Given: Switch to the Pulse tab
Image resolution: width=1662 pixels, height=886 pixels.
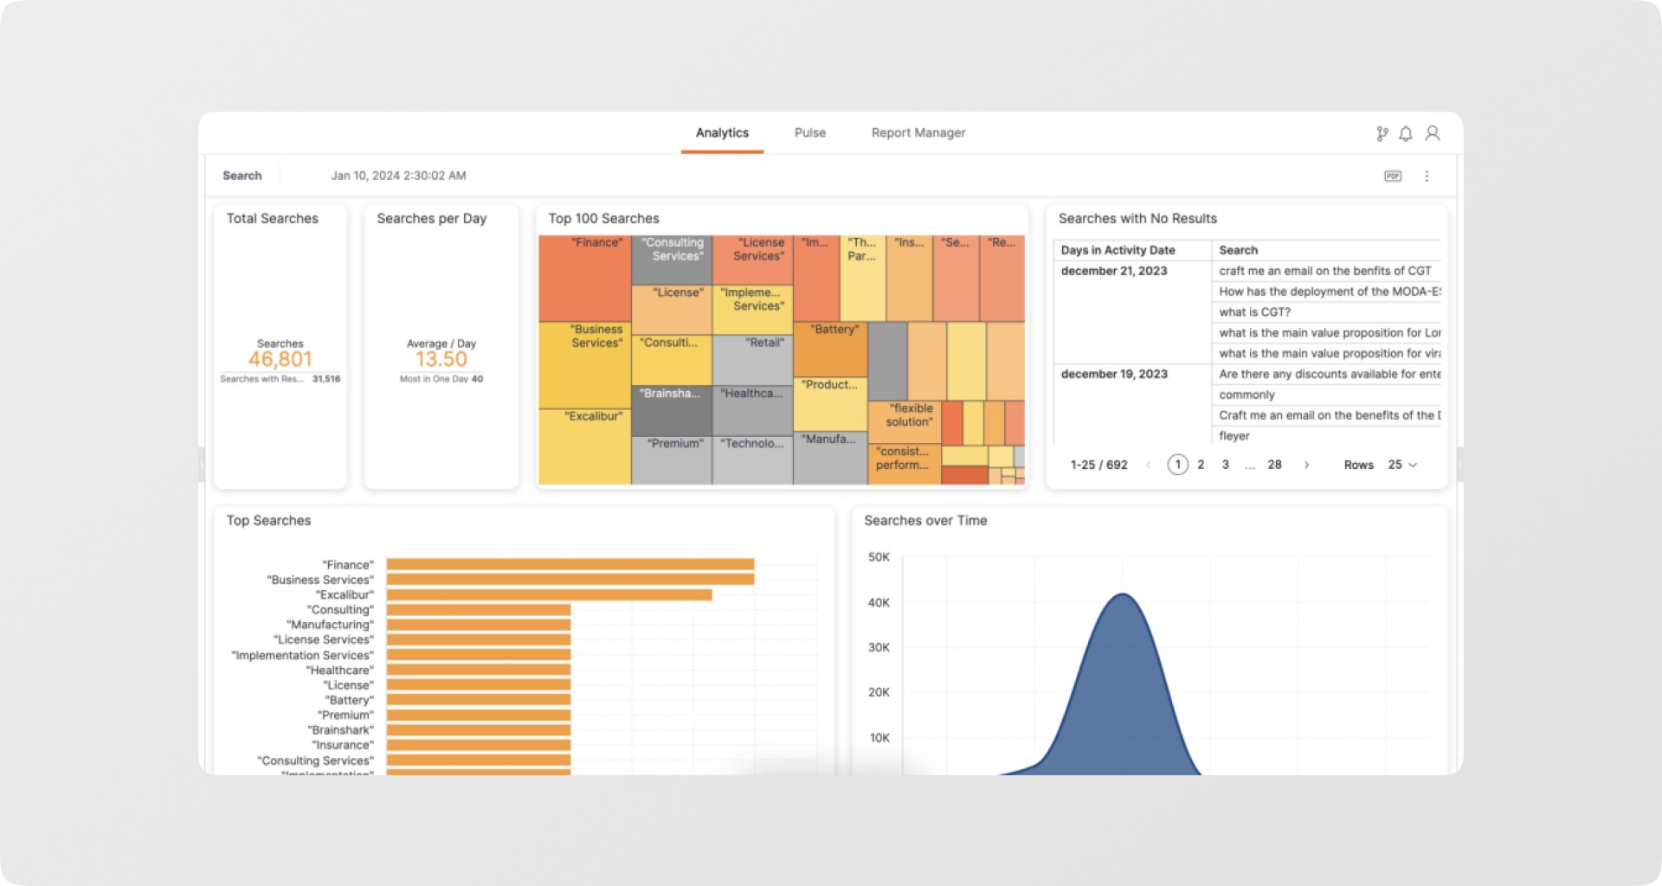Looking at the screenshot, I should [x=810, y=132].
